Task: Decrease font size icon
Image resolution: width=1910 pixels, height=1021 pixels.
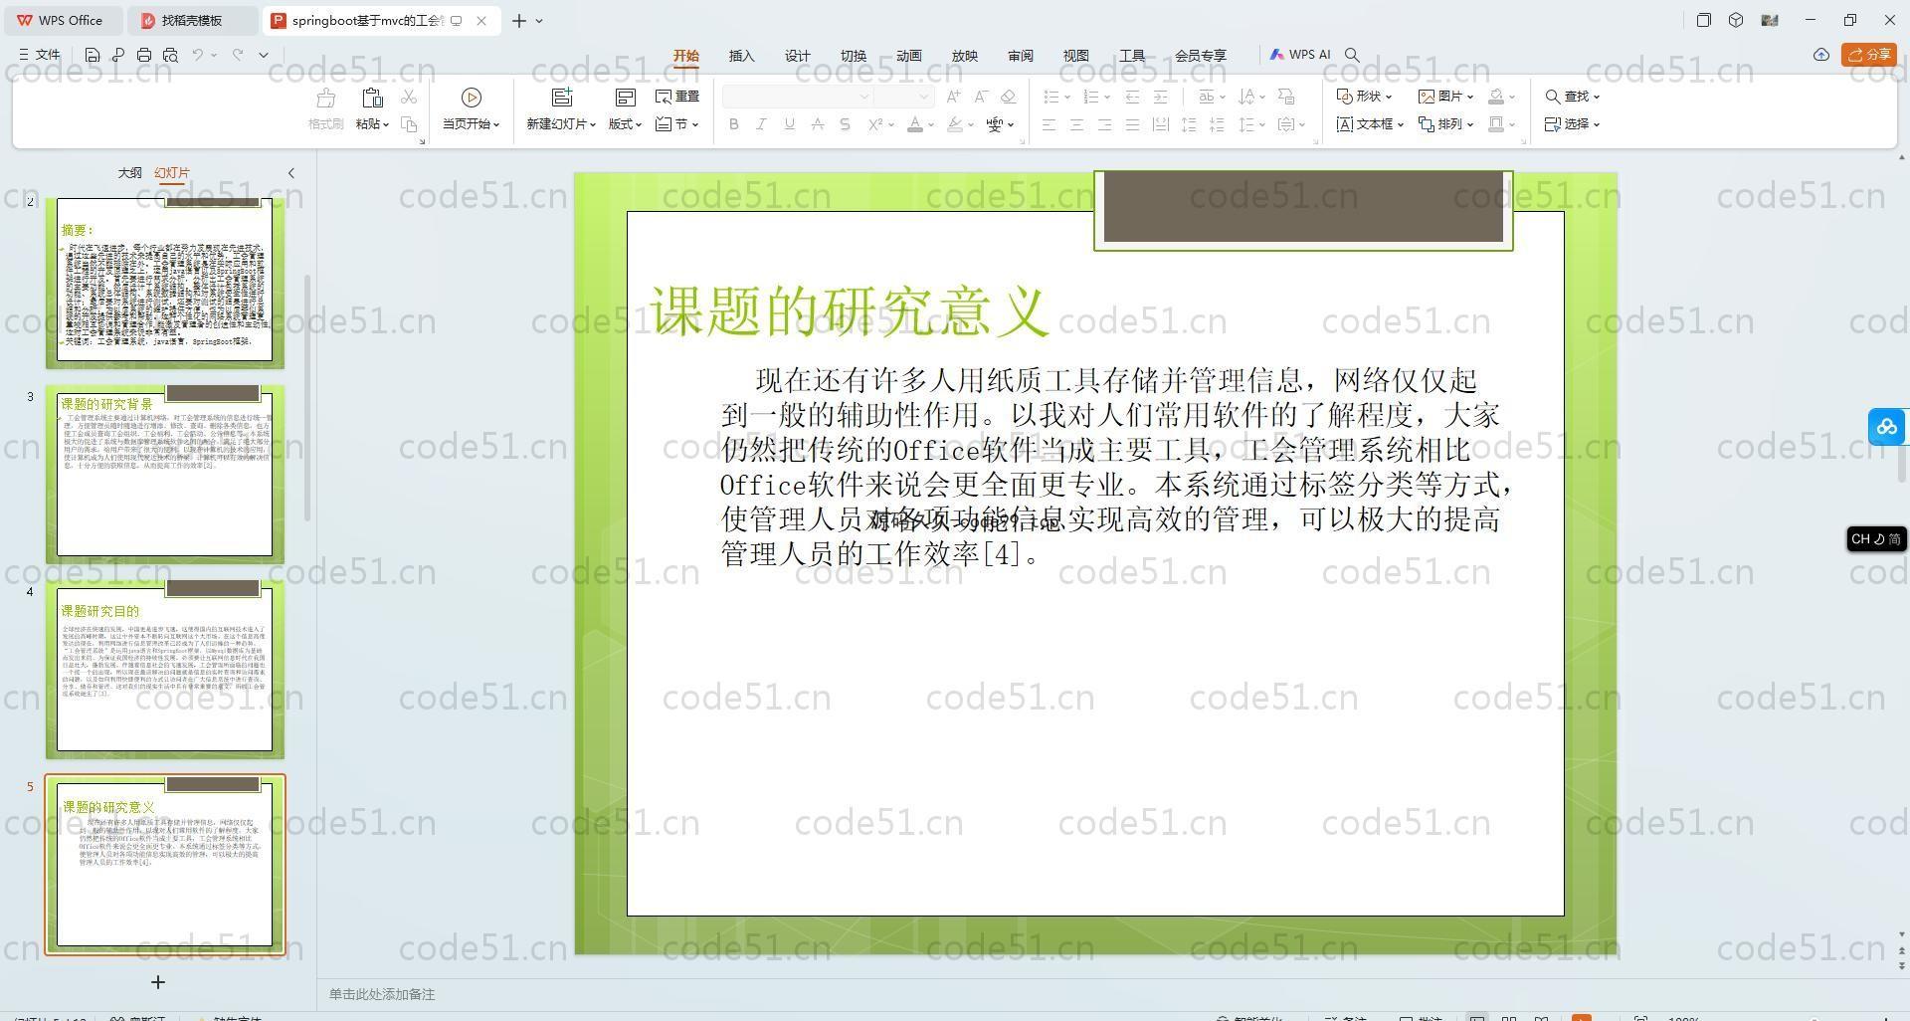Action: (981, 97)
